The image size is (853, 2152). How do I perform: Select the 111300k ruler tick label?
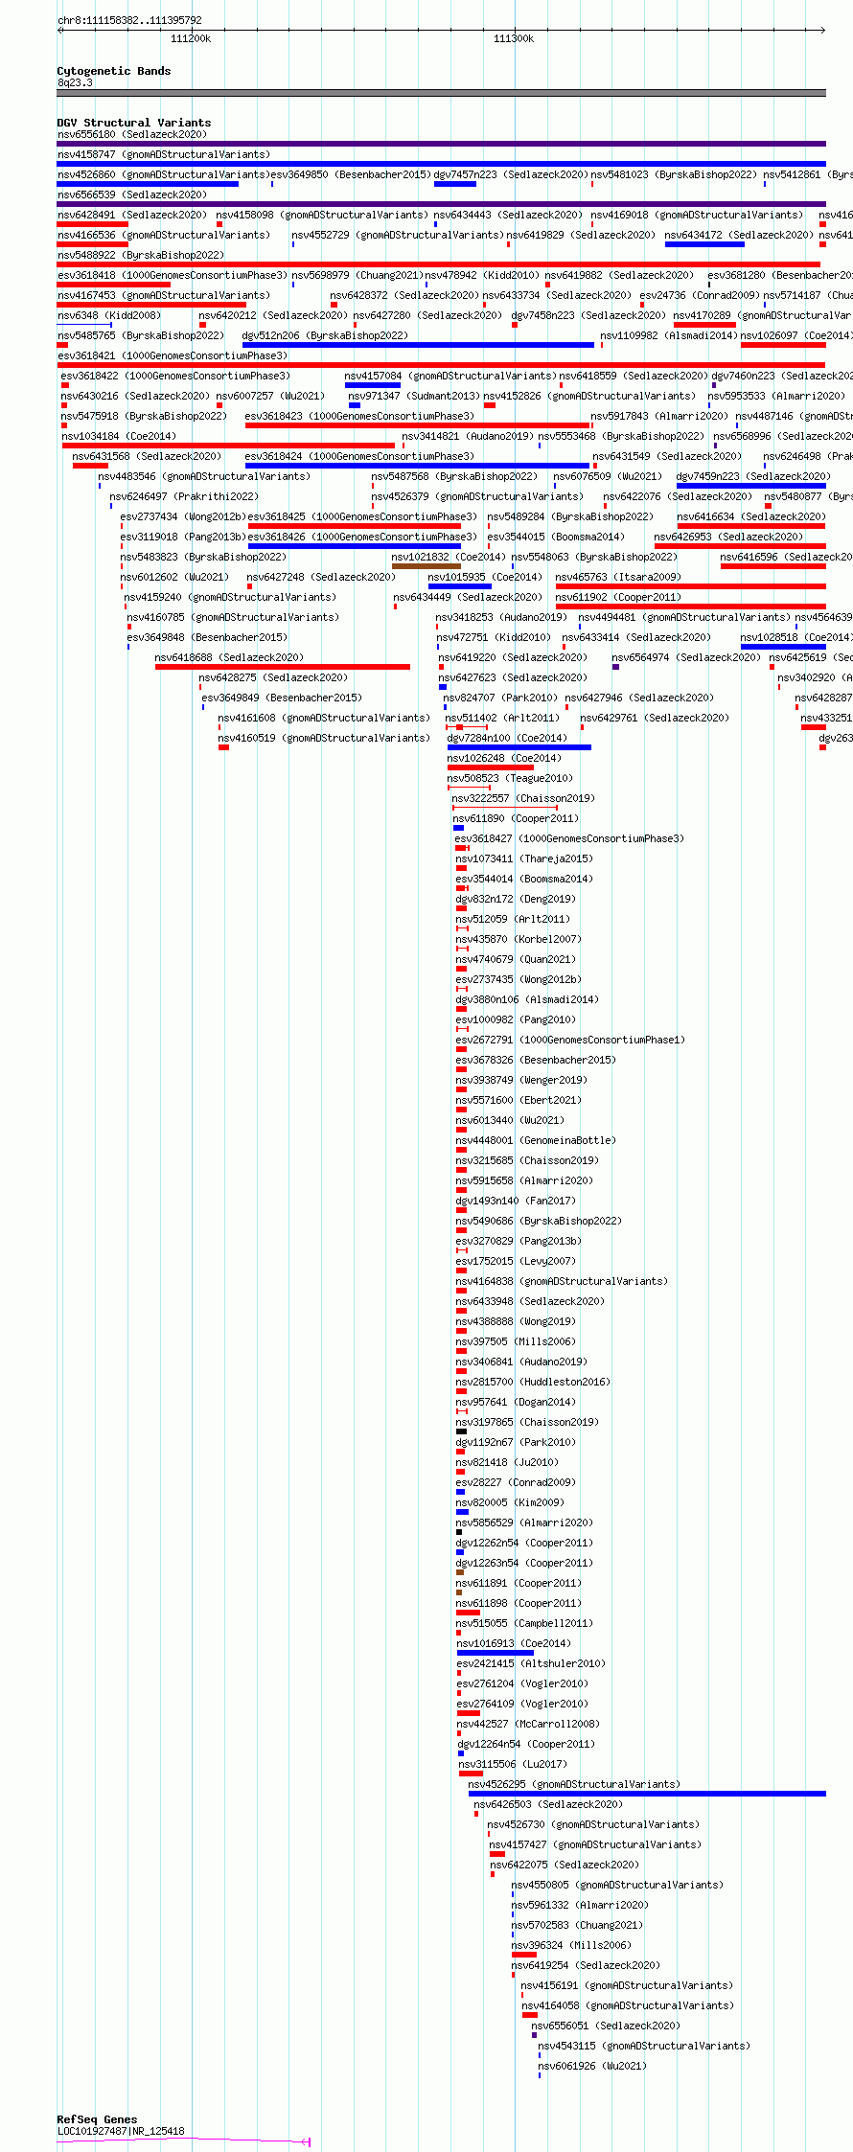514,38
